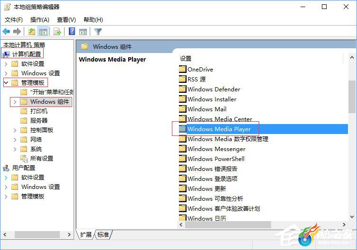Viewport: 357px width, 250px height.
Task: Expand the 系统 tree node
Action: coord(15,149)
